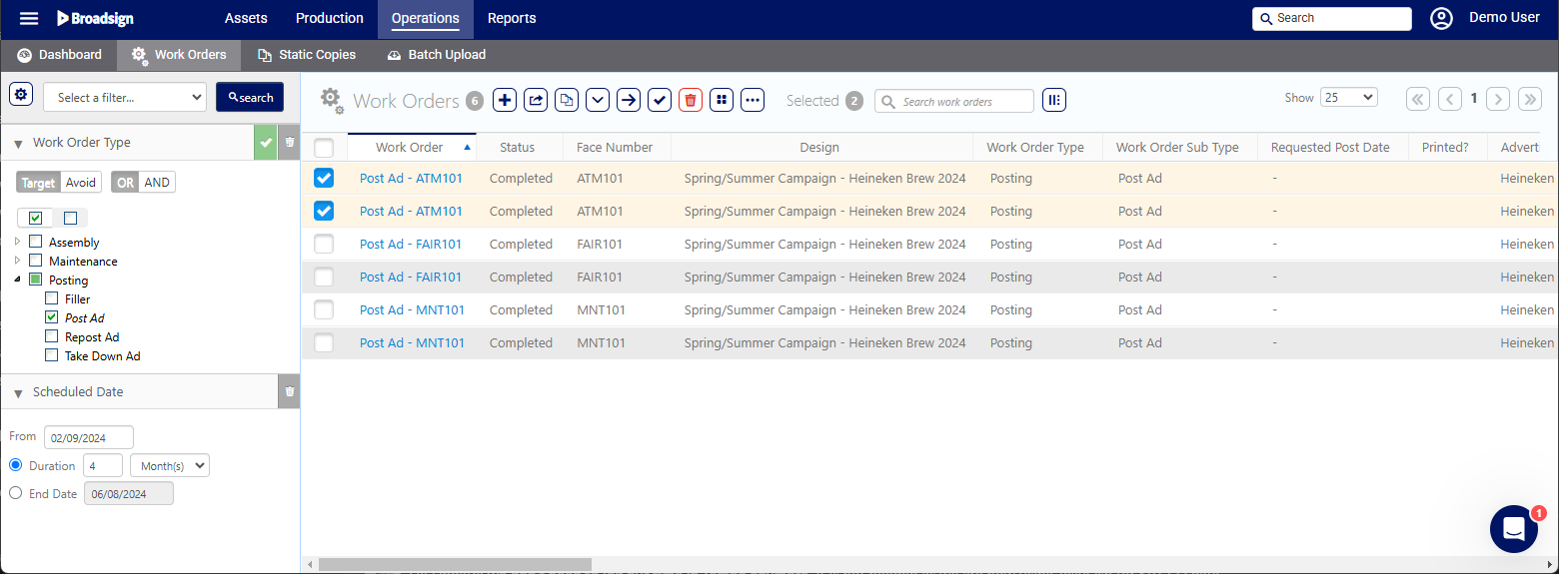Open the toolbar chevron dropdown button
Image resolution: width=1559 pixels, height=574 pixels.
tap(598, 100)
